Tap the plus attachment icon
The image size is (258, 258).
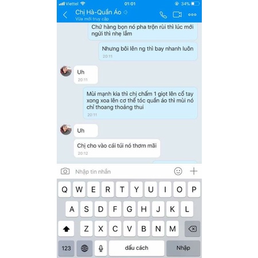[x=194, y=171]
